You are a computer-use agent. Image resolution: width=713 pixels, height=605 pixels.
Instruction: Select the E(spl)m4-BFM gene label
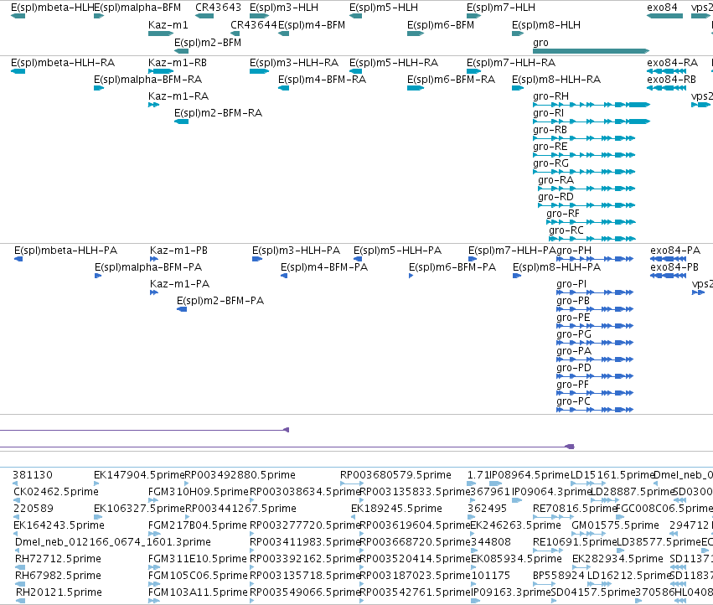[312, 25]
